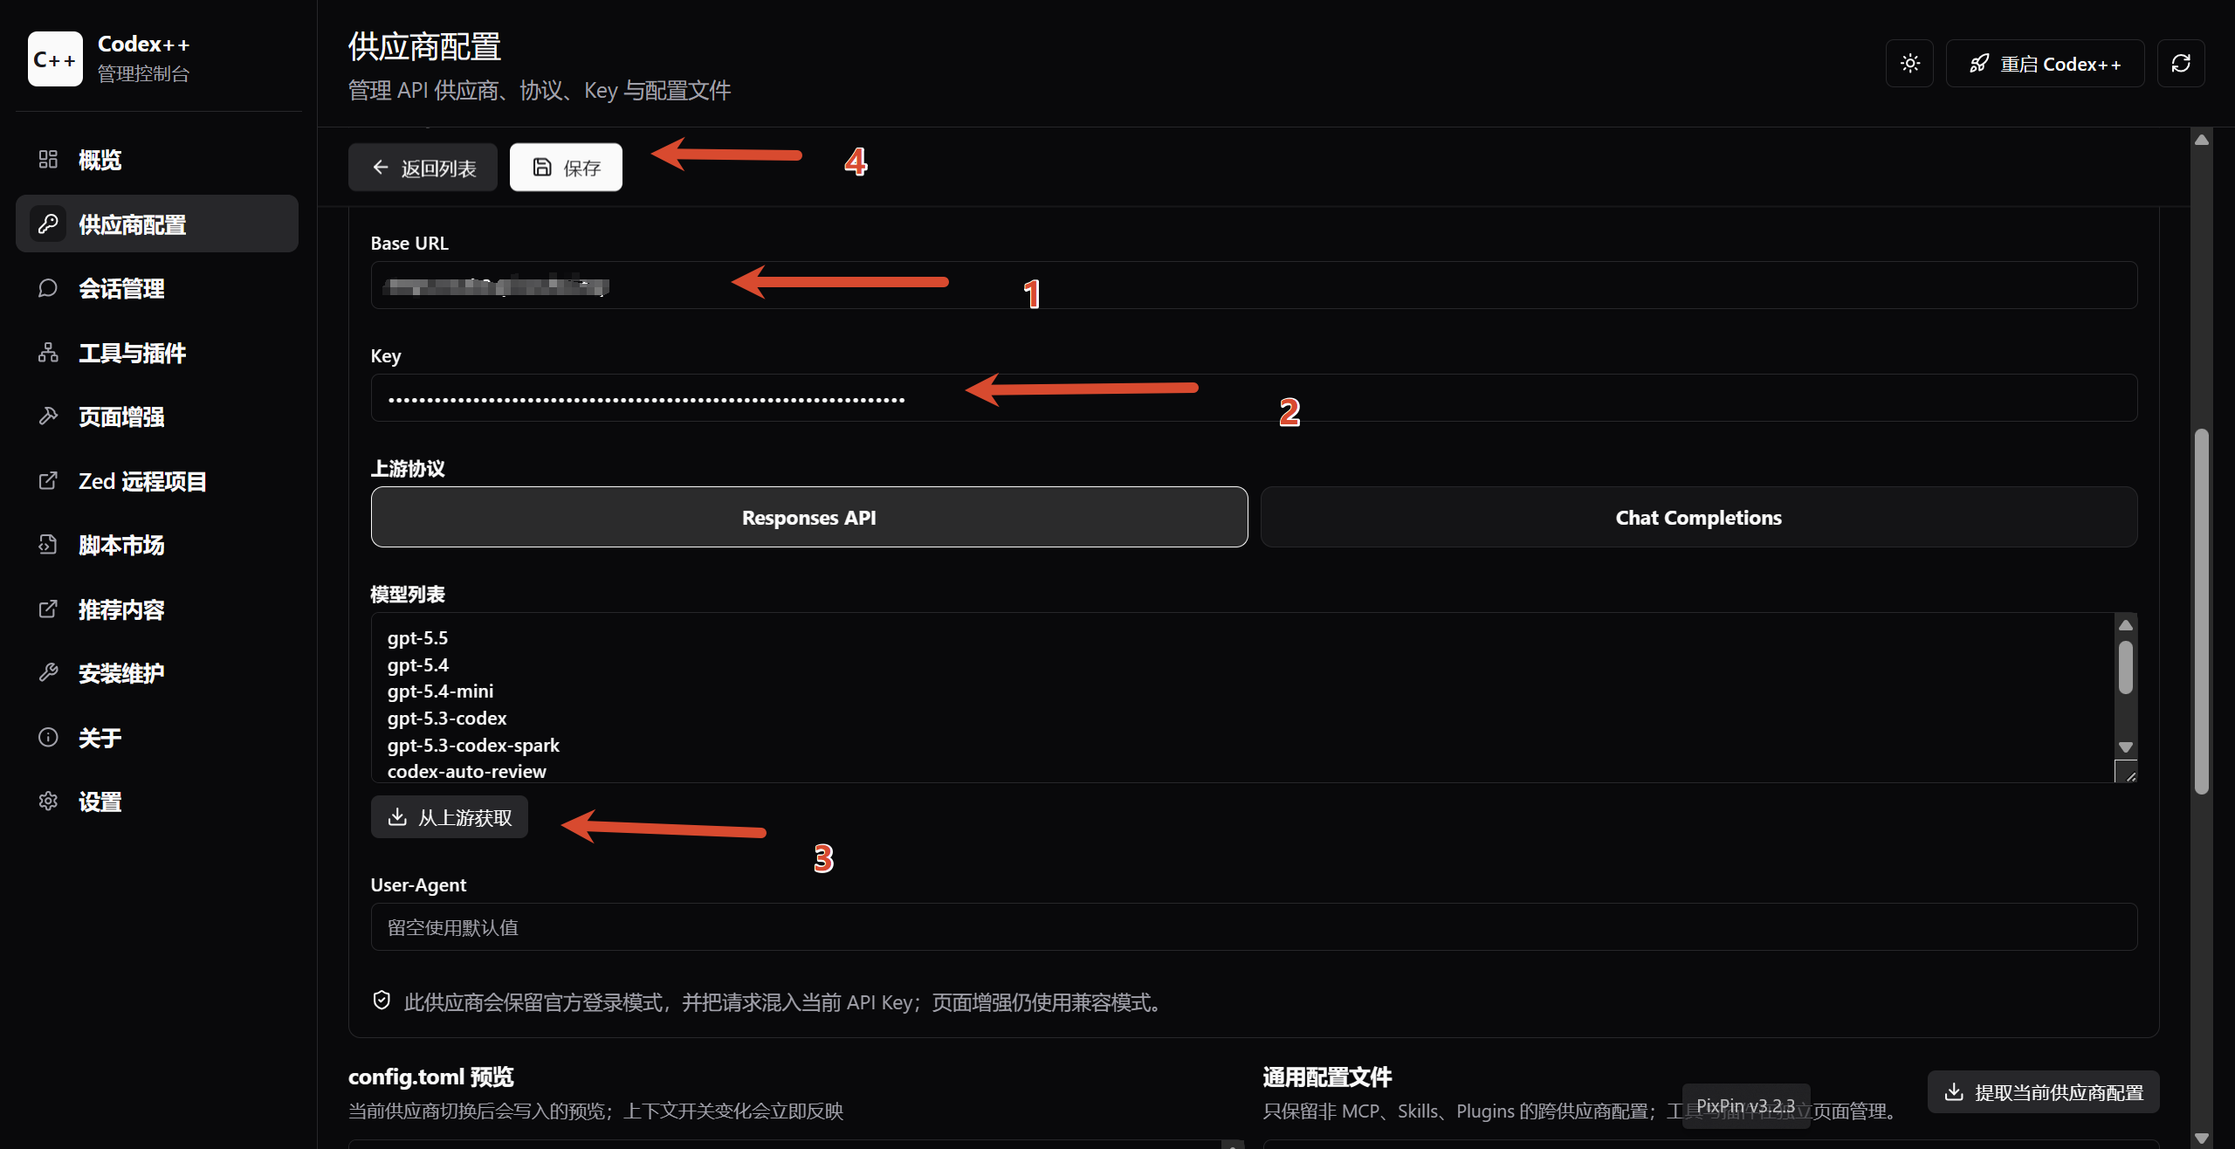
Task: Toggle the light/dark theme sun icon
Action: [1909, 64]
